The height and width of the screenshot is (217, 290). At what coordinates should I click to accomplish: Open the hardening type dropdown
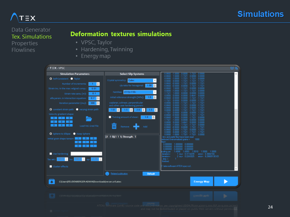coord(86,154)
